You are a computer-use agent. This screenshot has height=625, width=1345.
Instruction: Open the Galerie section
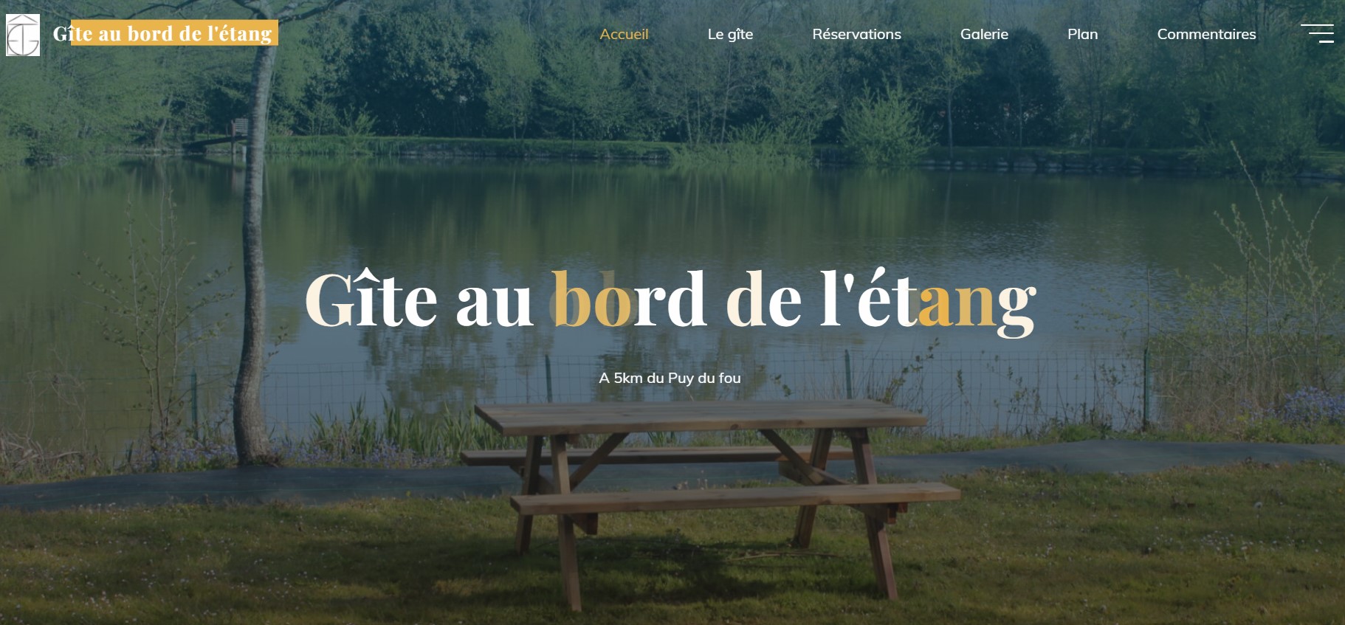click(x=984, y=34)
